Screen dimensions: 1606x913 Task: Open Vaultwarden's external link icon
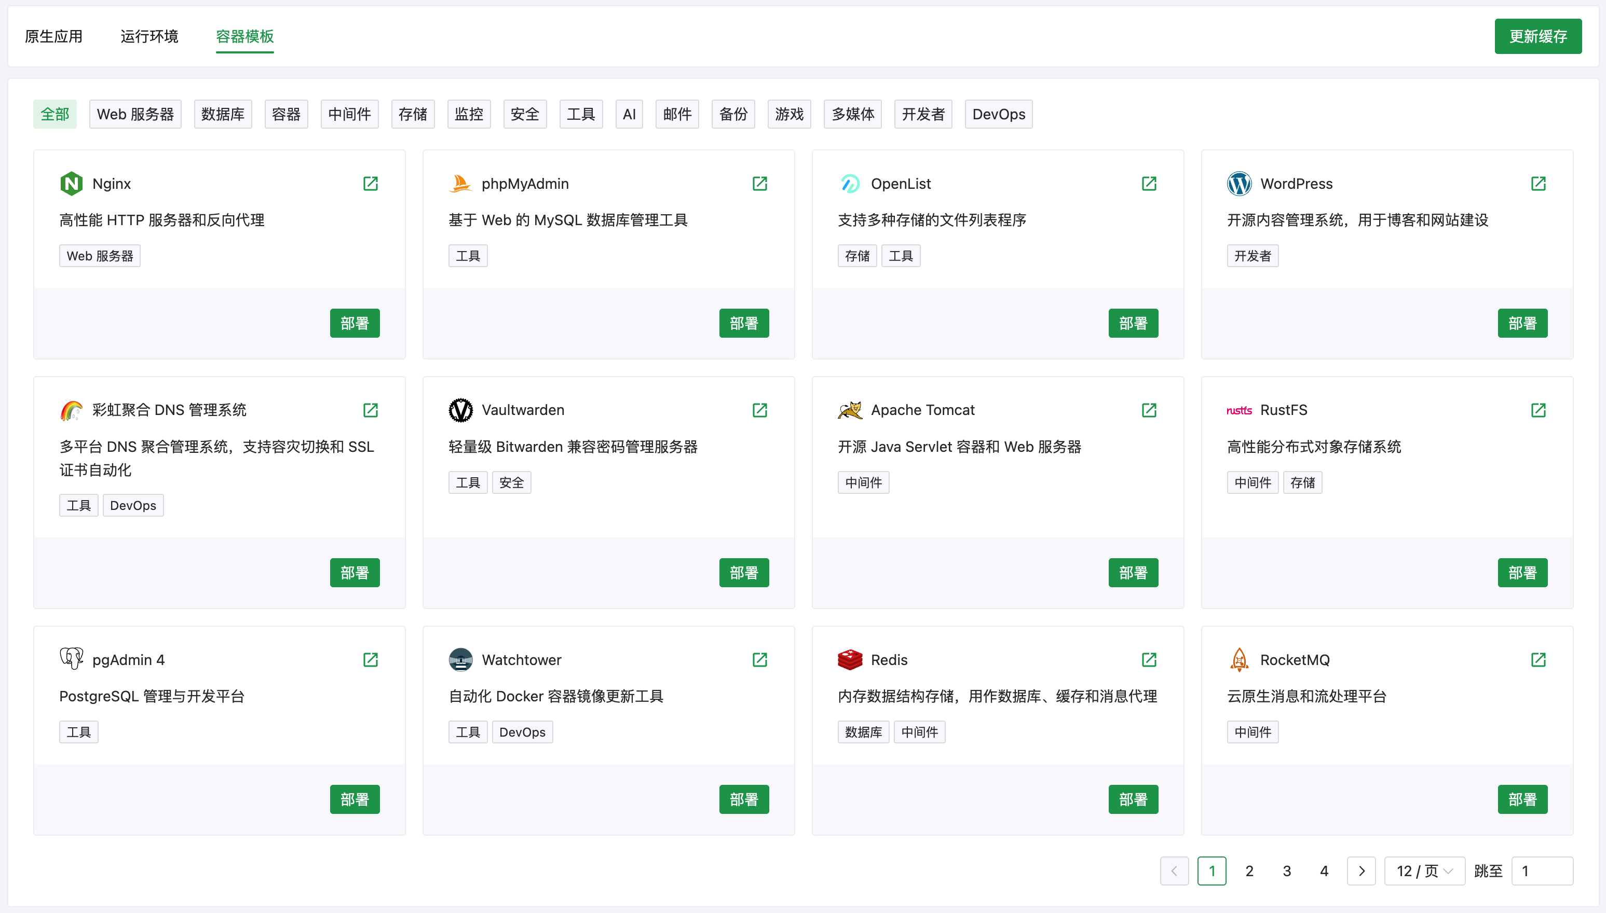760,409
